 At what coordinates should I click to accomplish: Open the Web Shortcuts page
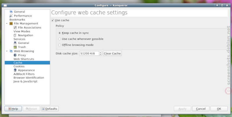[x=24, y=59]
